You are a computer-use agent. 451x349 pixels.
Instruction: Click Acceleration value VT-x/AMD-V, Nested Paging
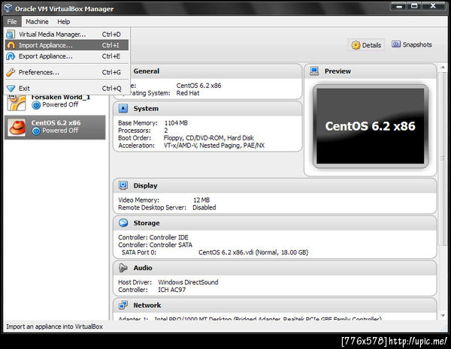click(x=214, y=146)
